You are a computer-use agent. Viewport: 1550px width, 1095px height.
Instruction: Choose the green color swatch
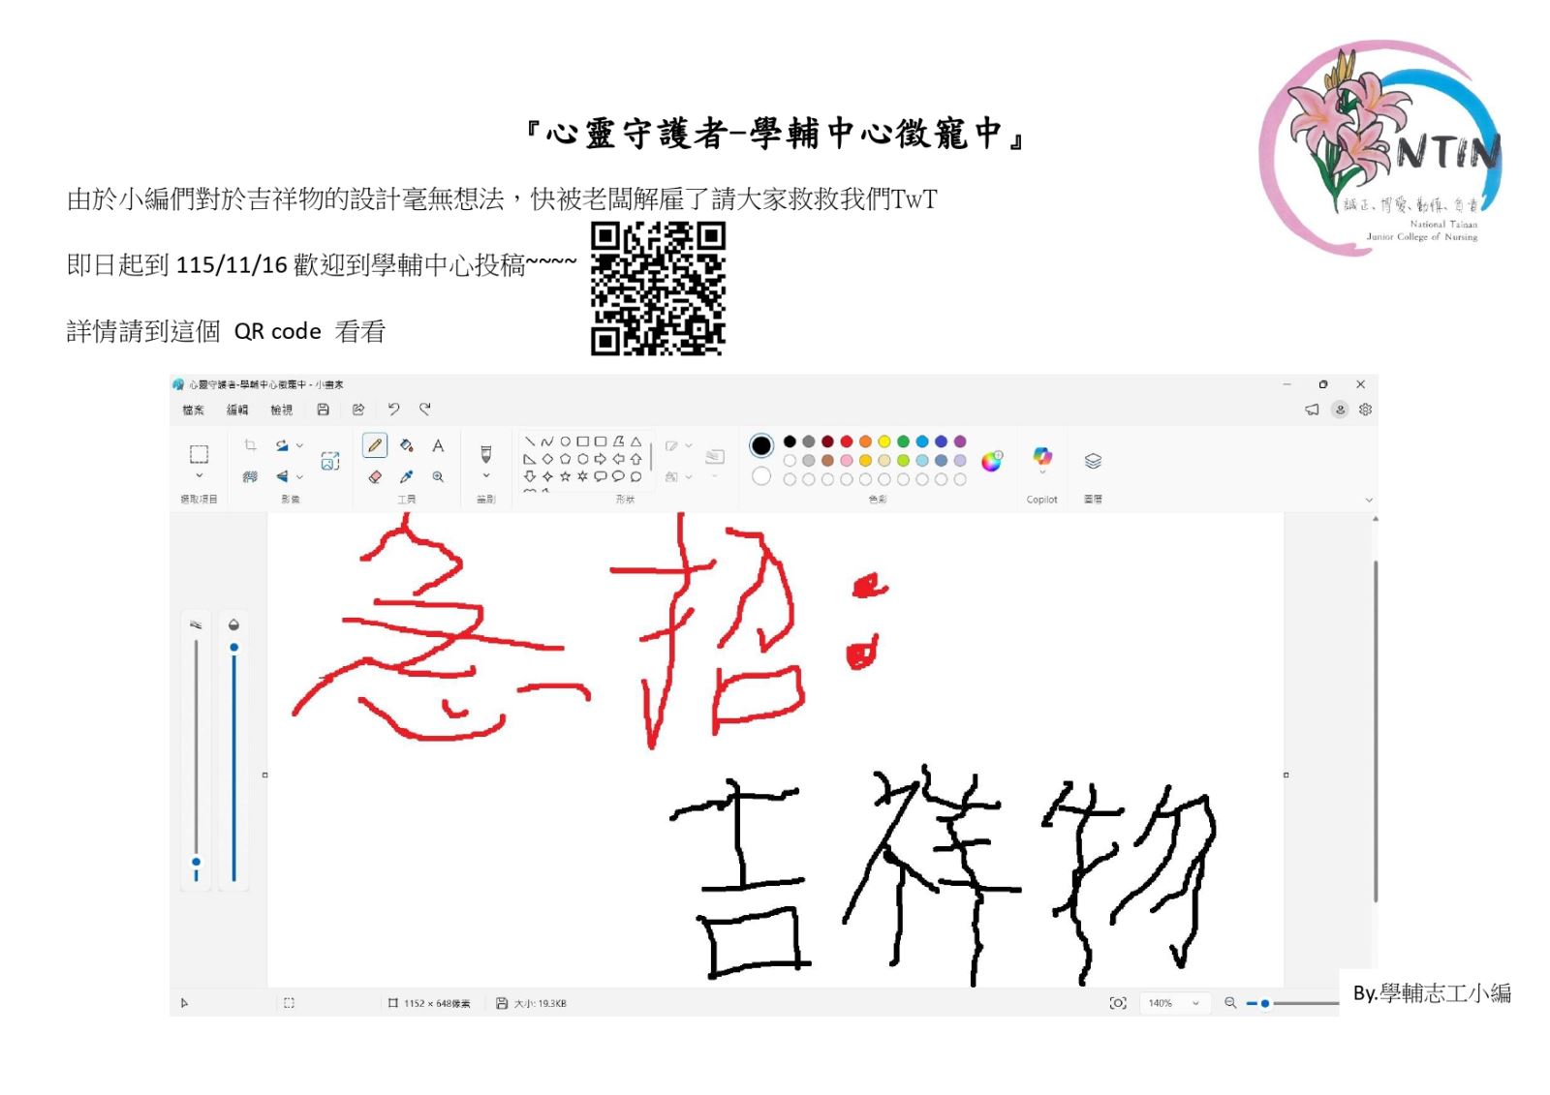[x=903, y=441]
